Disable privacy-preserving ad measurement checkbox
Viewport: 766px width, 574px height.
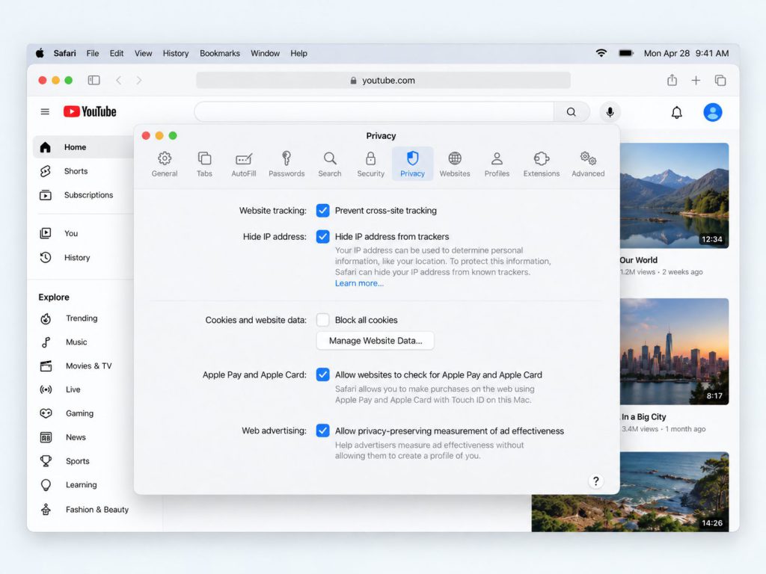[x=322, y=430]
